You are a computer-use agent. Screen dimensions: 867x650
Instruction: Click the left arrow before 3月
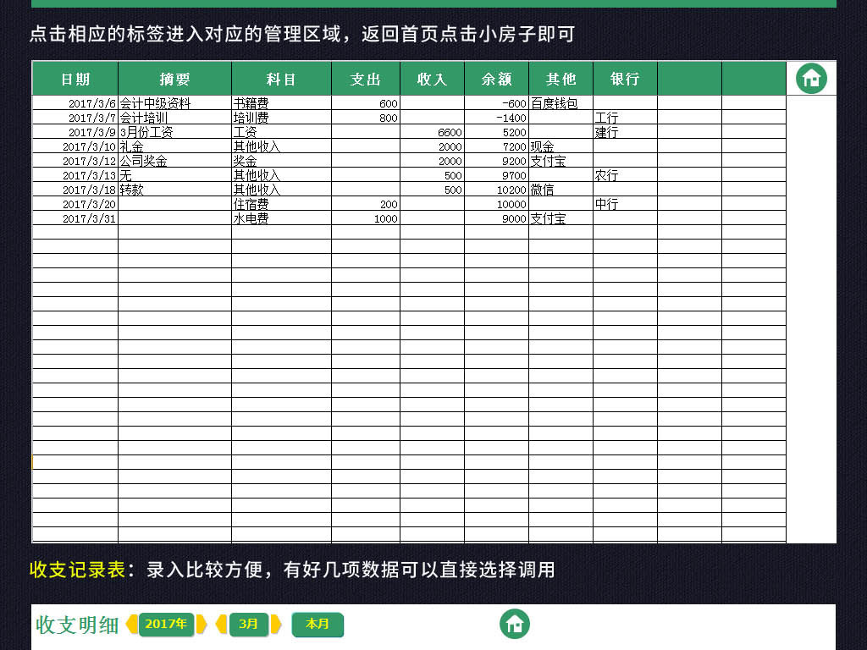pyautogui.click(x=221, y=624)
